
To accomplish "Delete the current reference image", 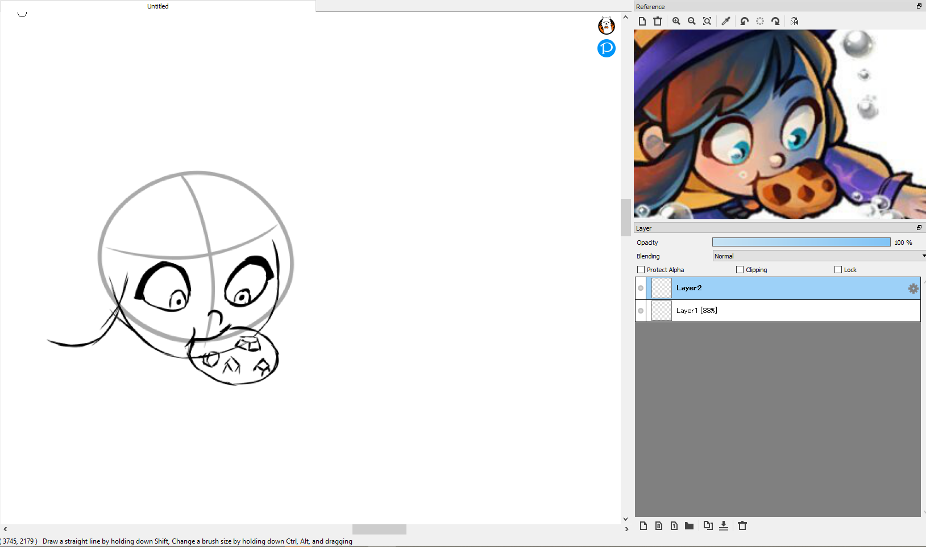I will coord(658,21).
